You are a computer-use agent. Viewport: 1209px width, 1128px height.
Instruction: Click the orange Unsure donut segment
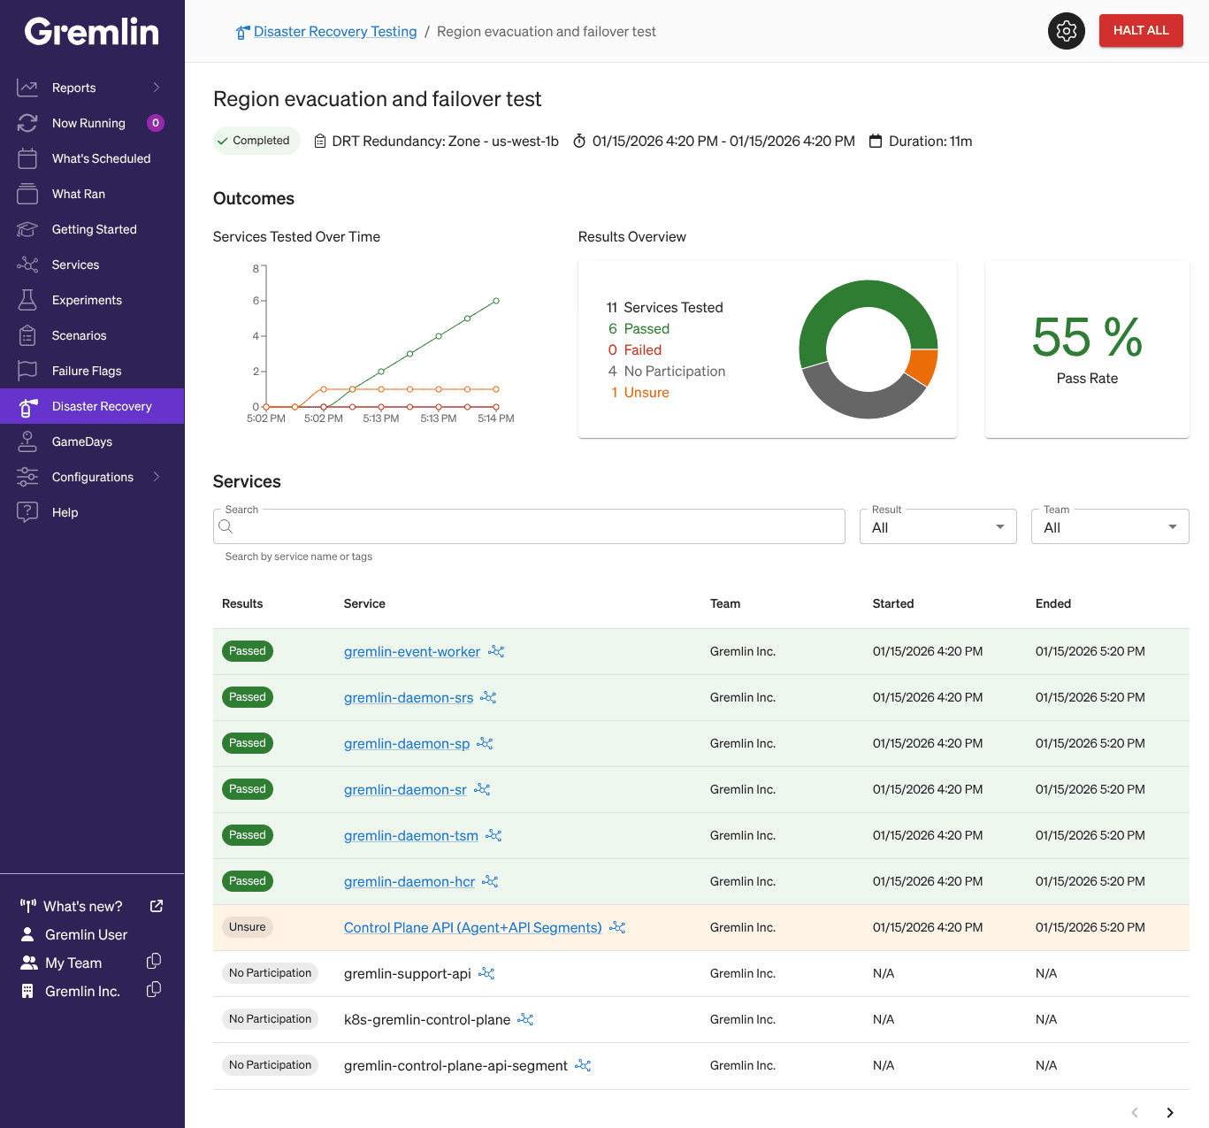922,366
